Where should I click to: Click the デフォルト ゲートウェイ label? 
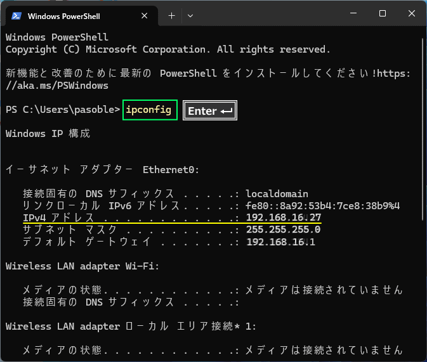click(87, 242)
